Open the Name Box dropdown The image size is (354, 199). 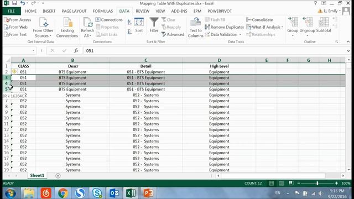pos(33,51)
